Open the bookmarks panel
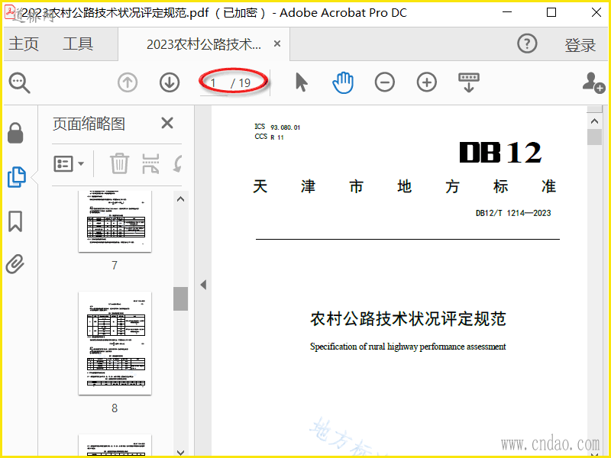Screen dimensions: 611x458 point(15,221)
